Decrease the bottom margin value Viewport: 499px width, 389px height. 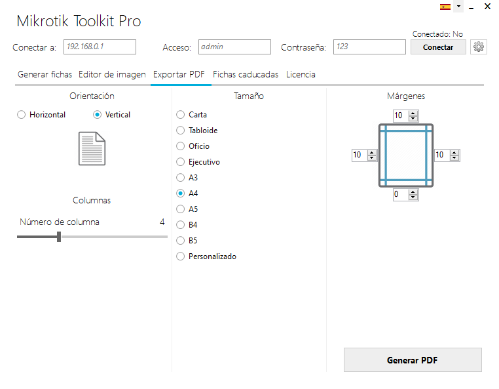[413, 197]
